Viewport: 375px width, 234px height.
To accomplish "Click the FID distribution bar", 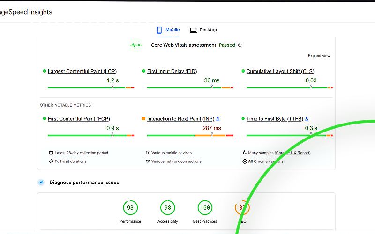I will pyautogui.click(x=190, y=88).
